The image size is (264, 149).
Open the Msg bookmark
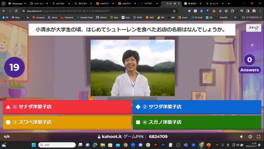15,17
